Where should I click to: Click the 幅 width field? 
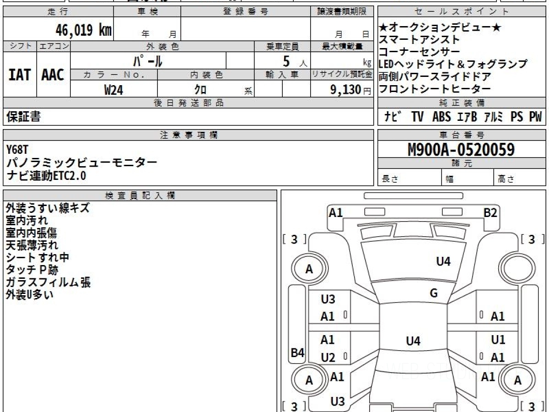468,178
